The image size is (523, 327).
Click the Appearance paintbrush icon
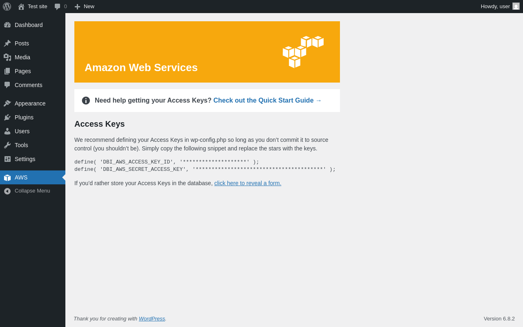pyautogui.click(x=7, y=103)
